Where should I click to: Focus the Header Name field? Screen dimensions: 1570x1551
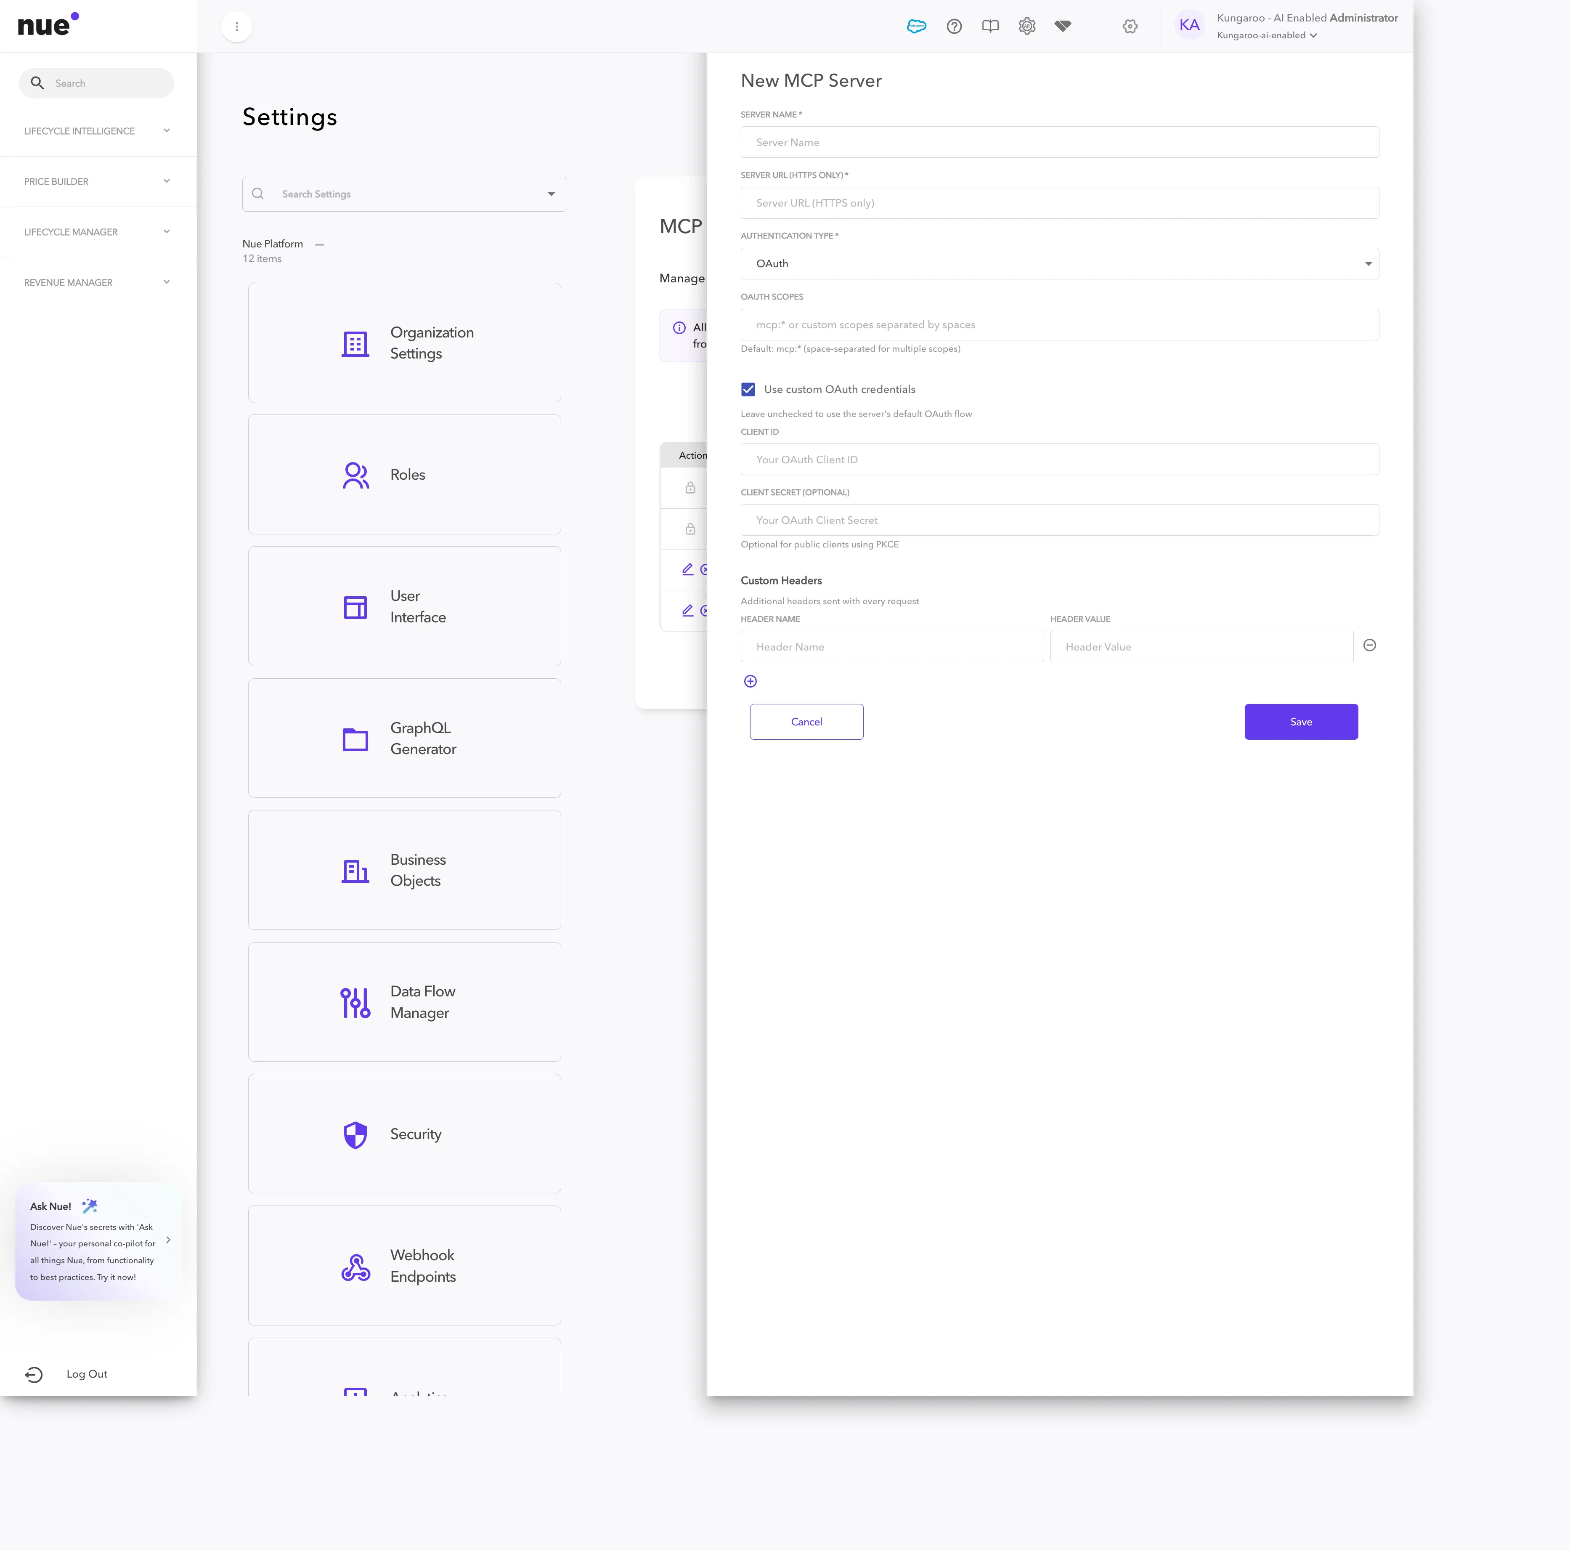[x=892, y=647]
